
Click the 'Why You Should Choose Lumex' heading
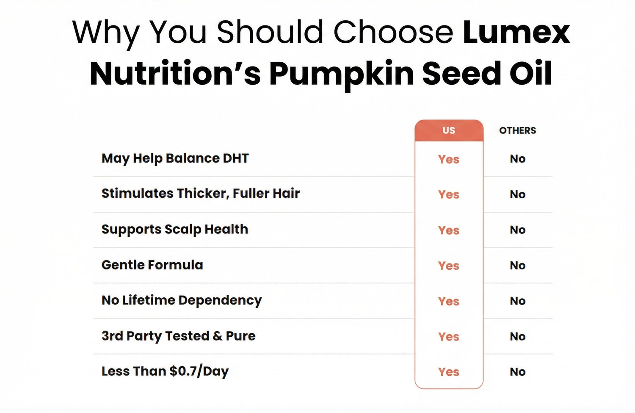click(321, 33)
